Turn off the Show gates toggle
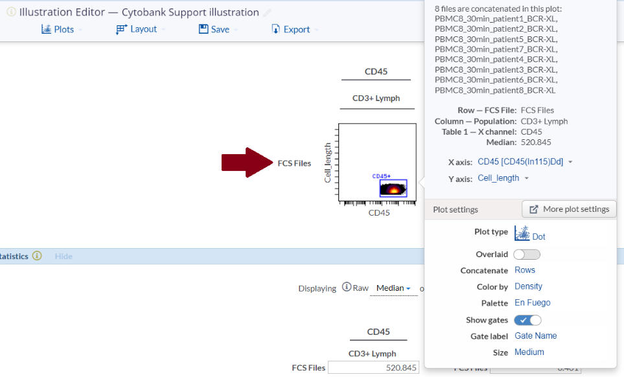The width and height of the screenshot is (624, 377). 527,320
